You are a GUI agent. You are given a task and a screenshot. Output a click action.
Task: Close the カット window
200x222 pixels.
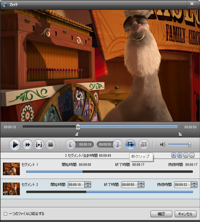click(x=192, y=4)
